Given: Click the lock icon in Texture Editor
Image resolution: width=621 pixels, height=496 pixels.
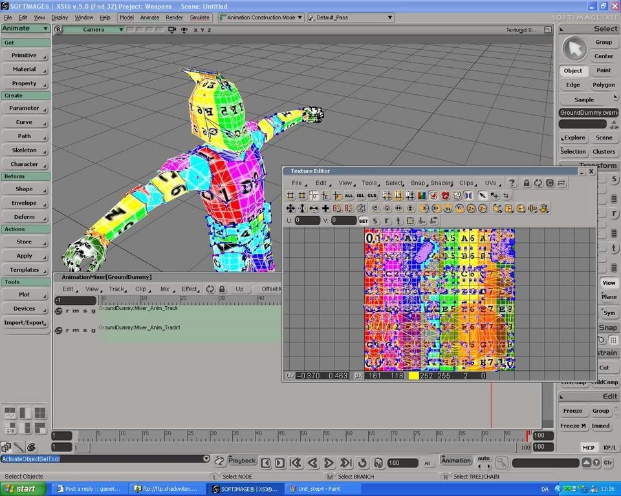Looking at the screenshot, I should coord(527,183).
